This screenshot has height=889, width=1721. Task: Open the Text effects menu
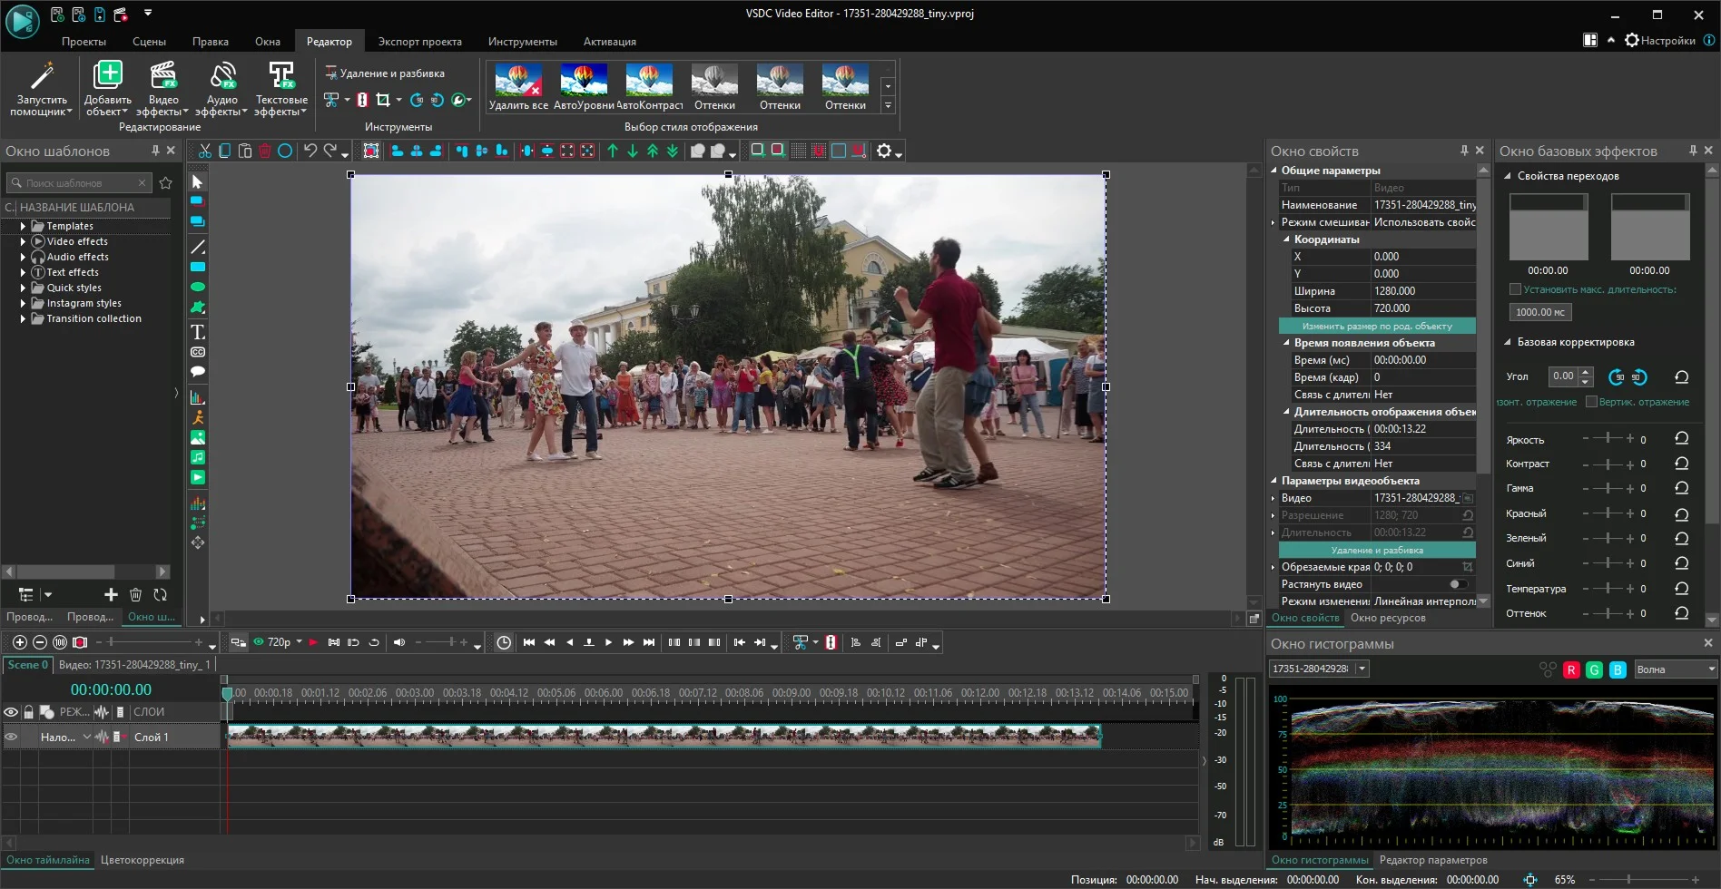pos(281,89)
